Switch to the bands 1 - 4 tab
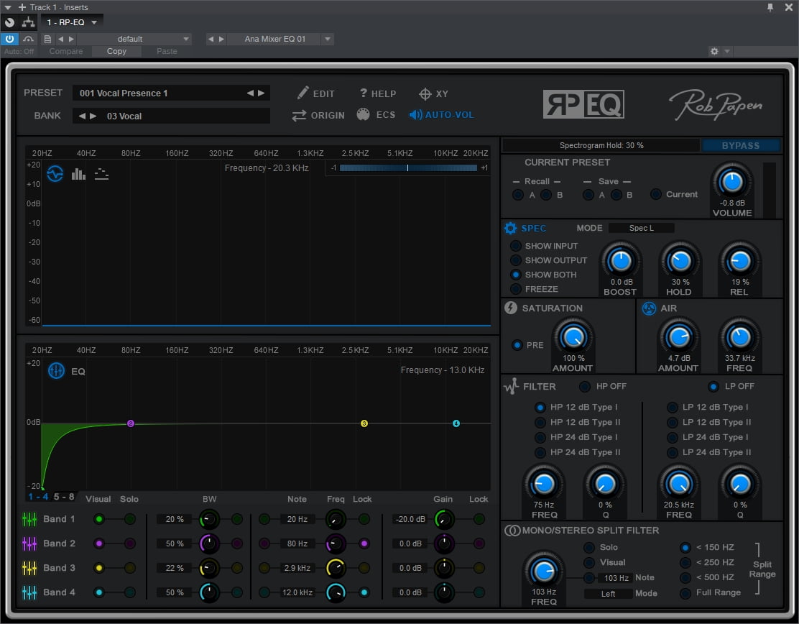 [38, 497]
